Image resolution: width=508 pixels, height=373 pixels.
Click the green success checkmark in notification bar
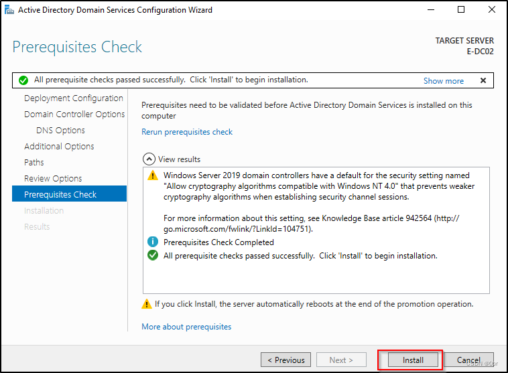pyautogui.click(x=23, y=80)
